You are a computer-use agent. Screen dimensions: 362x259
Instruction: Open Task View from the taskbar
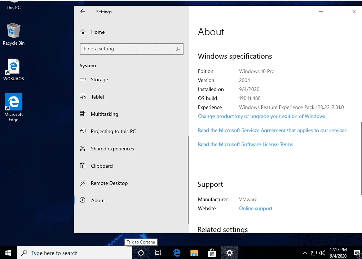pos(158,253)
